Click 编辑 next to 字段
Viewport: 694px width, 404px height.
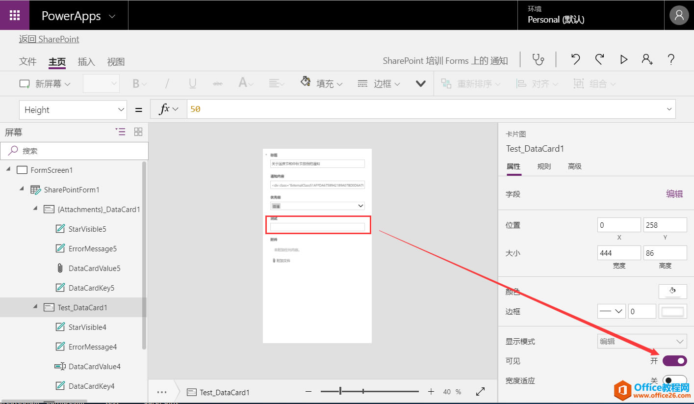[674, 194]
